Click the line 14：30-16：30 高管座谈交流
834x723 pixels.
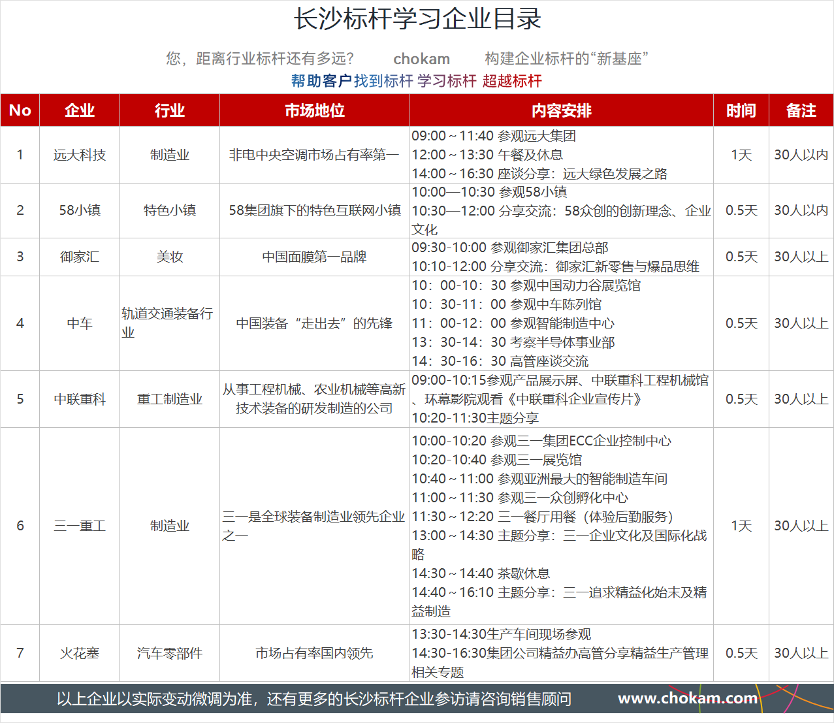pos(500,361)
